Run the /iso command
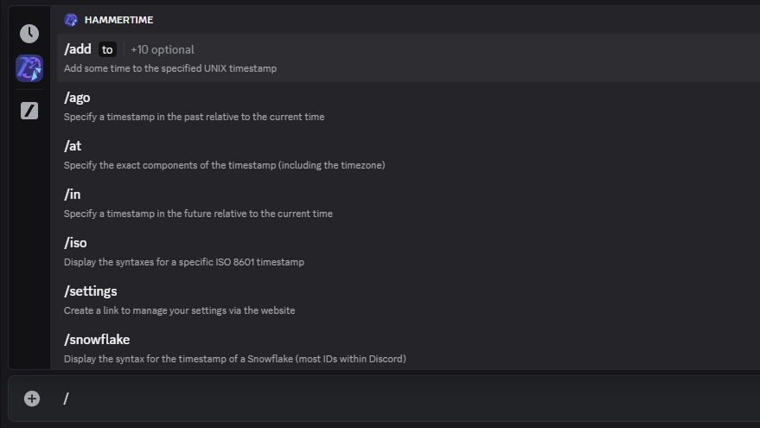This screenshot has height=428, width=760. tap(409, 252)
